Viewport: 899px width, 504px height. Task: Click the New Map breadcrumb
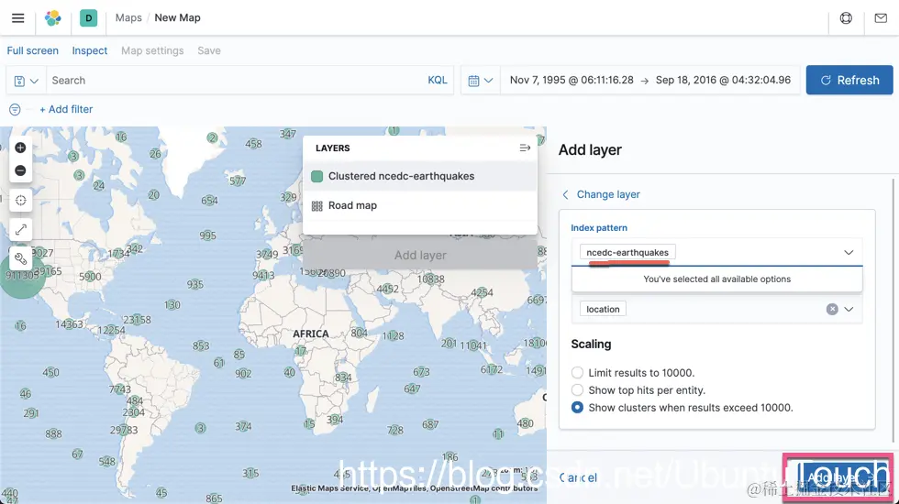pyautogui.click(x=177, y=17)
